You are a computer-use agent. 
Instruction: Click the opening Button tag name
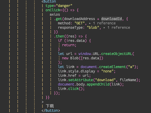tap(50, 2)
